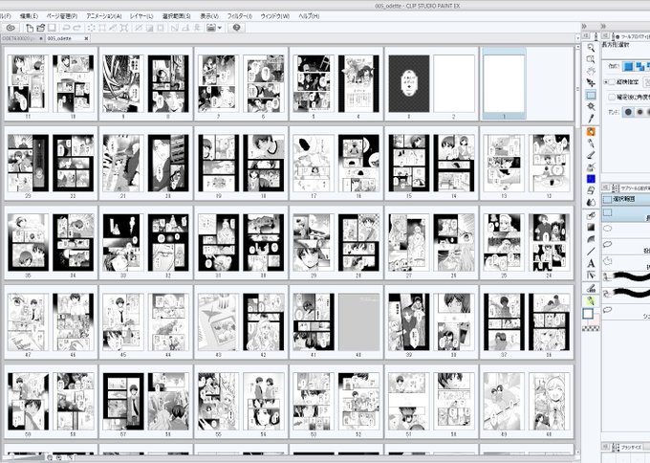Choose the second anti-aliasing option circle
Screen dimensions: 650x463
coord(640,112)
